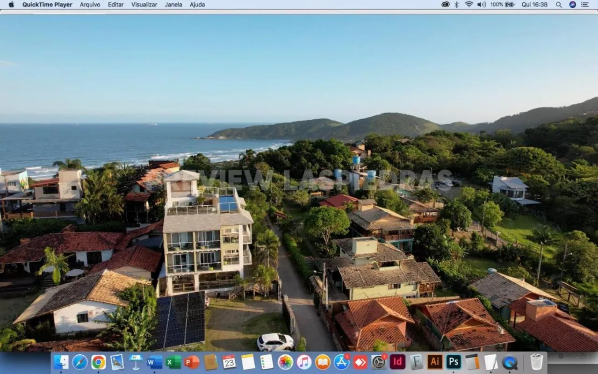Open the Ajuda menu
The width and height of the screenshot is (598, 374).
pos(197,5)
